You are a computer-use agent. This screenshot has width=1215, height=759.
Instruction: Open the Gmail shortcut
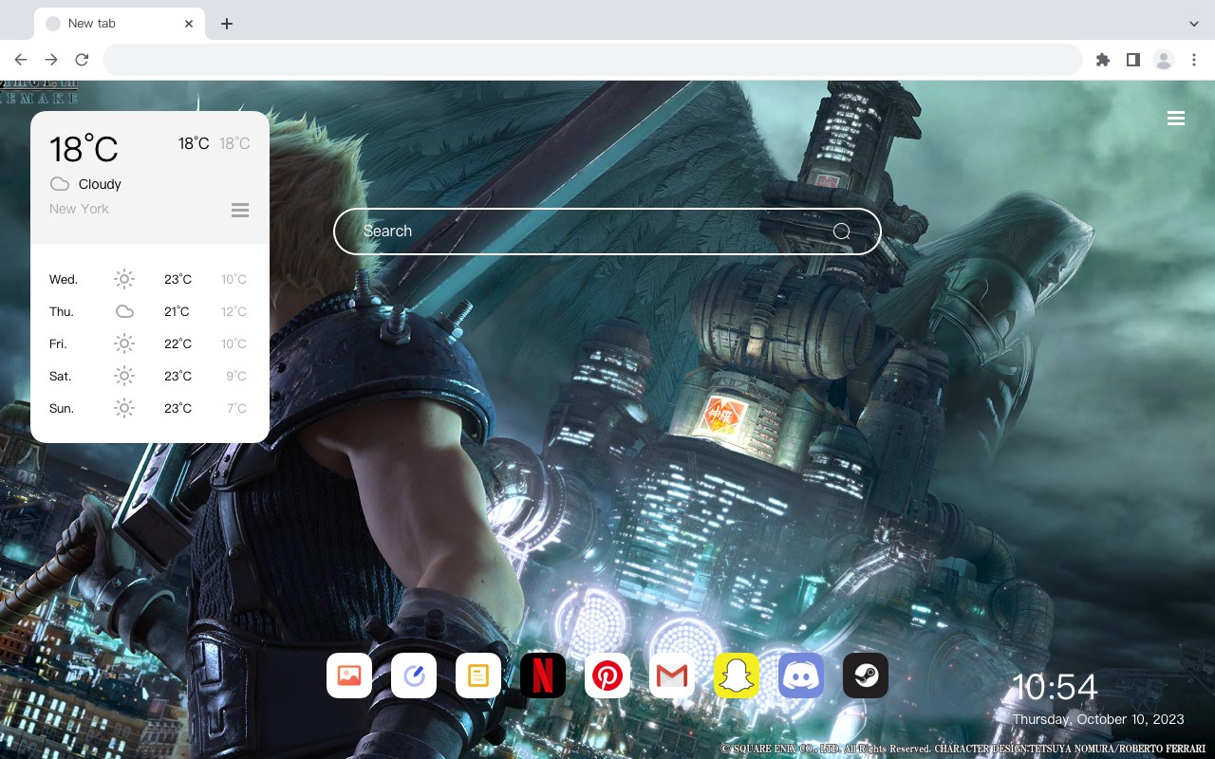672,676
